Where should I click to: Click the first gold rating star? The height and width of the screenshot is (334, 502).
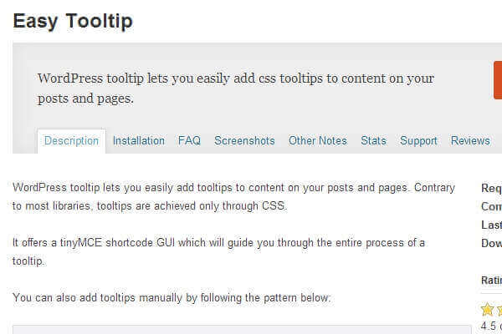(x=488, y=310)
